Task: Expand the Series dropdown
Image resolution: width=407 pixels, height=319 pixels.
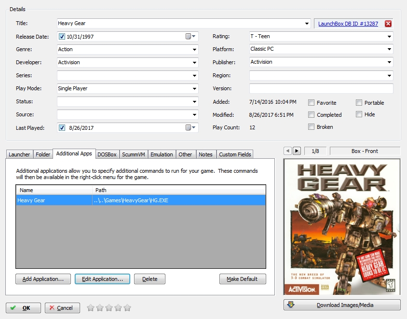Action: point(194,76)
